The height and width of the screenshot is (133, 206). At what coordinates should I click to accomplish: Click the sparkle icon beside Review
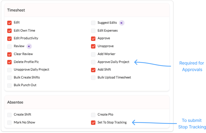coord(29,46)
